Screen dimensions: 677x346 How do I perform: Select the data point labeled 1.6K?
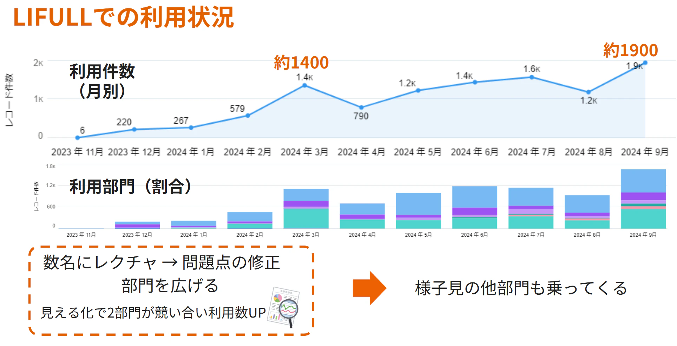[532, 77]
